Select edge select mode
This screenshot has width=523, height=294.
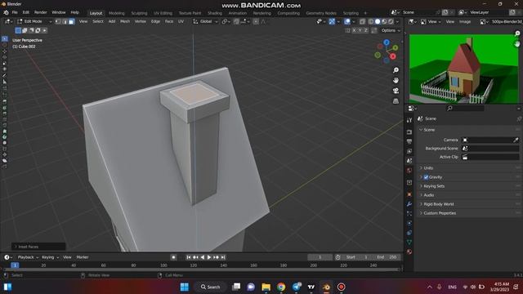pyautogui.click(x=65, y=21)
